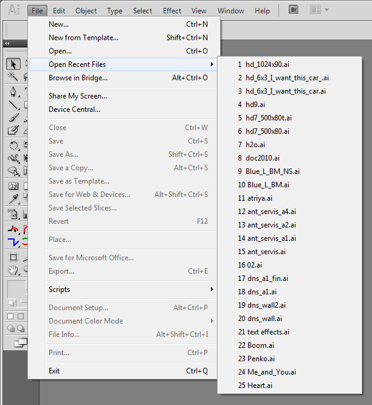Select the Symbol Sprayer tool
This screenshot has width=372, height=405.
coord(13,214)
